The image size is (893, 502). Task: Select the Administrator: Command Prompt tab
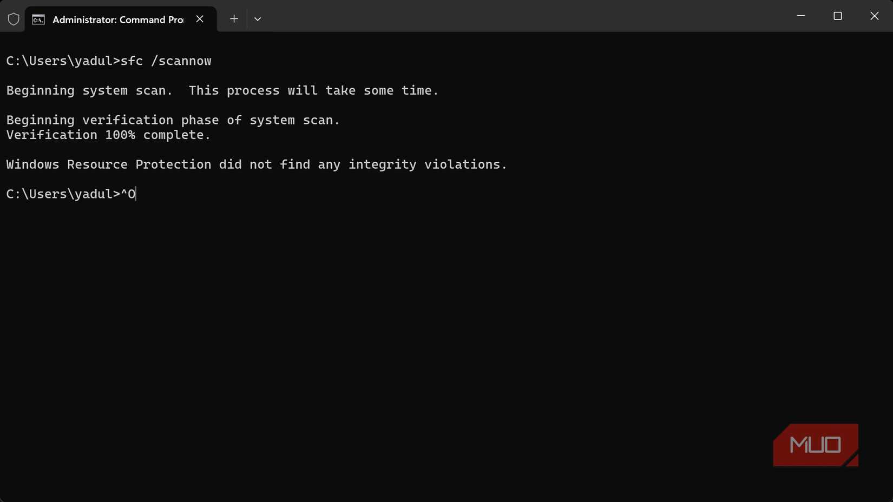point(118,19)
